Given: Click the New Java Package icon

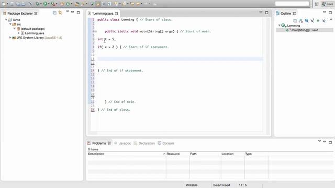Looking at the screenshot, I should [62, 4].
